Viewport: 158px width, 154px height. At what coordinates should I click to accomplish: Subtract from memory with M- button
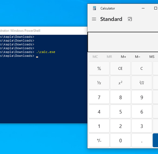pos(137,57)
